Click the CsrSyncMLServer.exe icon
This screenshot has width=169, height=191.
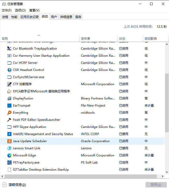(9, 77)
